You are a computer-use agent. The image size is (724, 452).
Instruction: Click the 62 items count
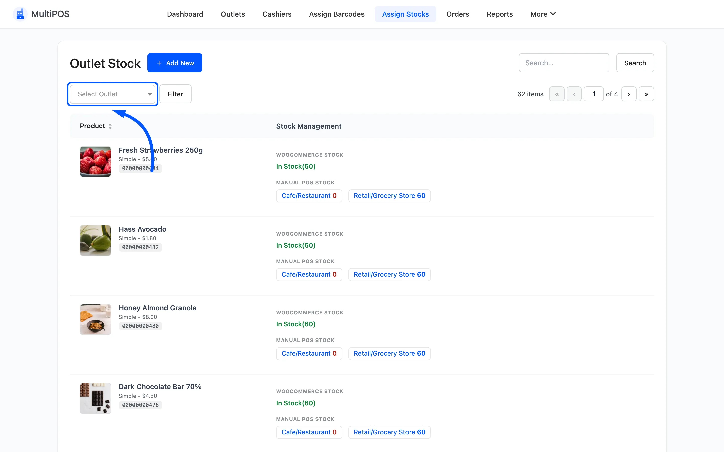point(530,94)
